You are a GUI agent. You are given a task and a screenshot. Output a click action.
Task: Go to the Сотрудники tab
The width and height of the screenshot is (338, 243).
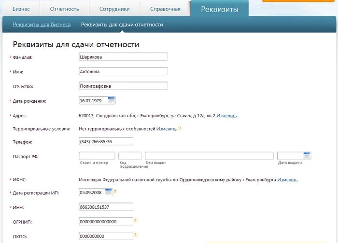(114, 9)
